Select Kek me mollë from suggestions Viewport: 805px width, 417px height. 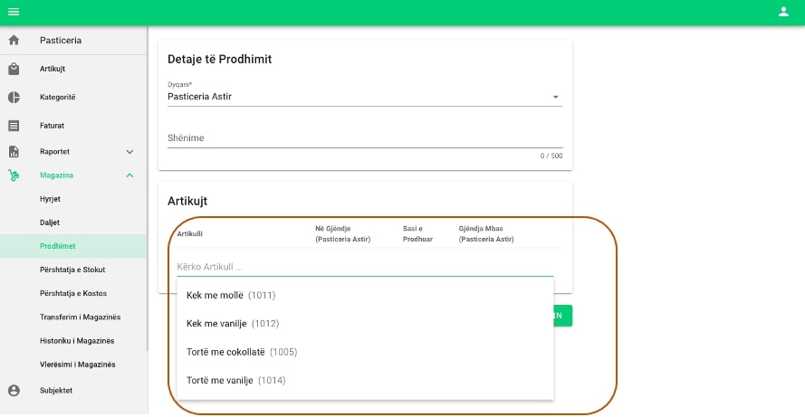click(231, 295)
